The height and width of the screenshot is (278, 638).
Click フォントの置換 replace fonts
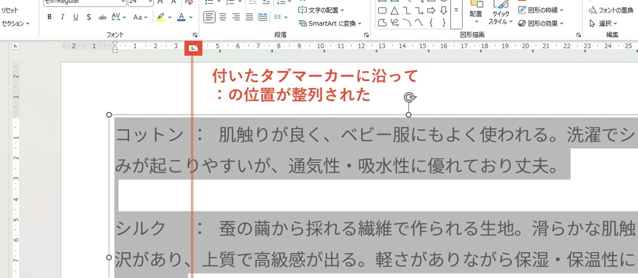[611, 10]
